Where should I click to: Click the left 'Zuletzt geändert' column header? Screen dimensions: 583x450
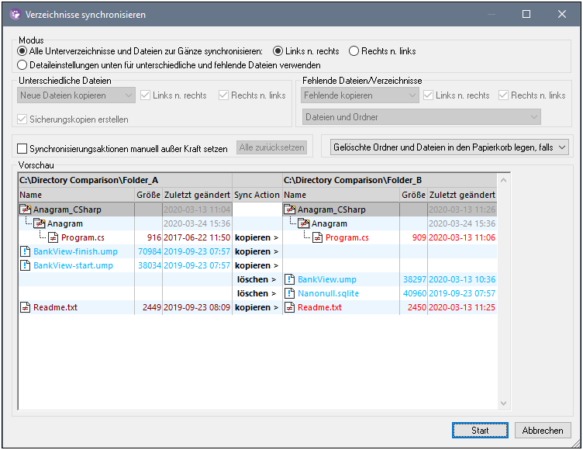pos(196,196)
